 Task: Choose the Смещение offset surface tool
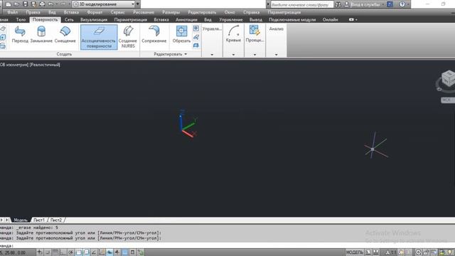coord(65,35)
